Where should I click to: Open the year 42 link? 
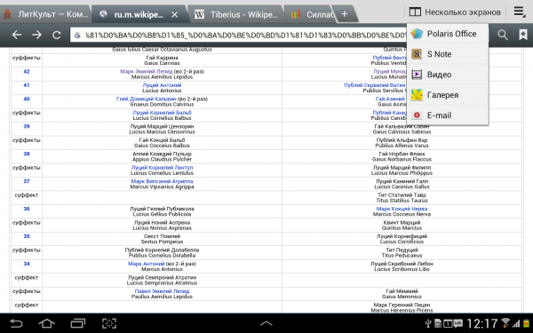pyautogui.click(x=27, y=72)
